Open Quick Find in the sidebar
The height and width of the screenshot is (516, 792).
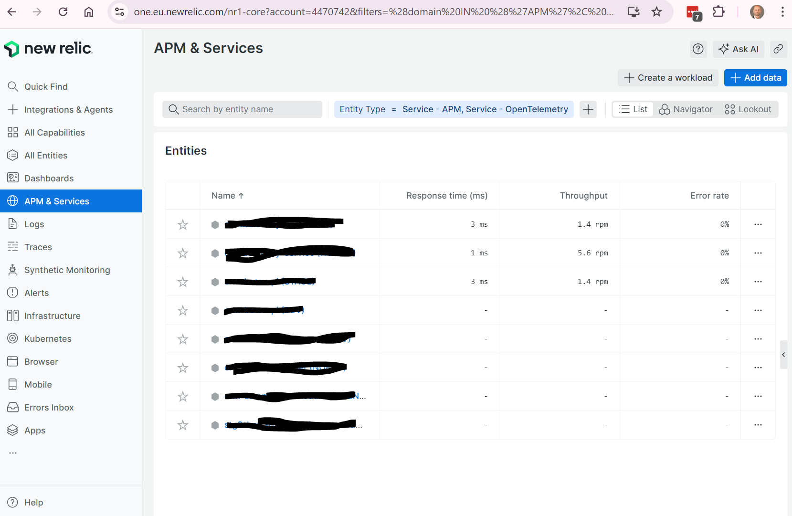[x=71, y=86]
